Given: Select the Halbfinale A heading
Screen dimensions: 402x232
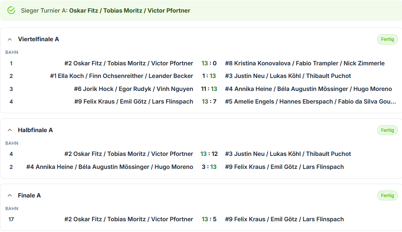Looking at the screenshot, I should pyautogui.click(x=35, y=130).
